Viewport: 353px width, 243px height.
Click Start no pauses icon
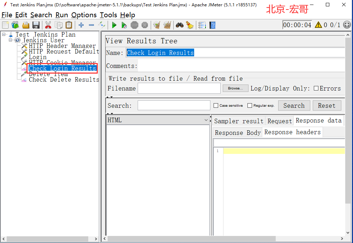[124, 25]
